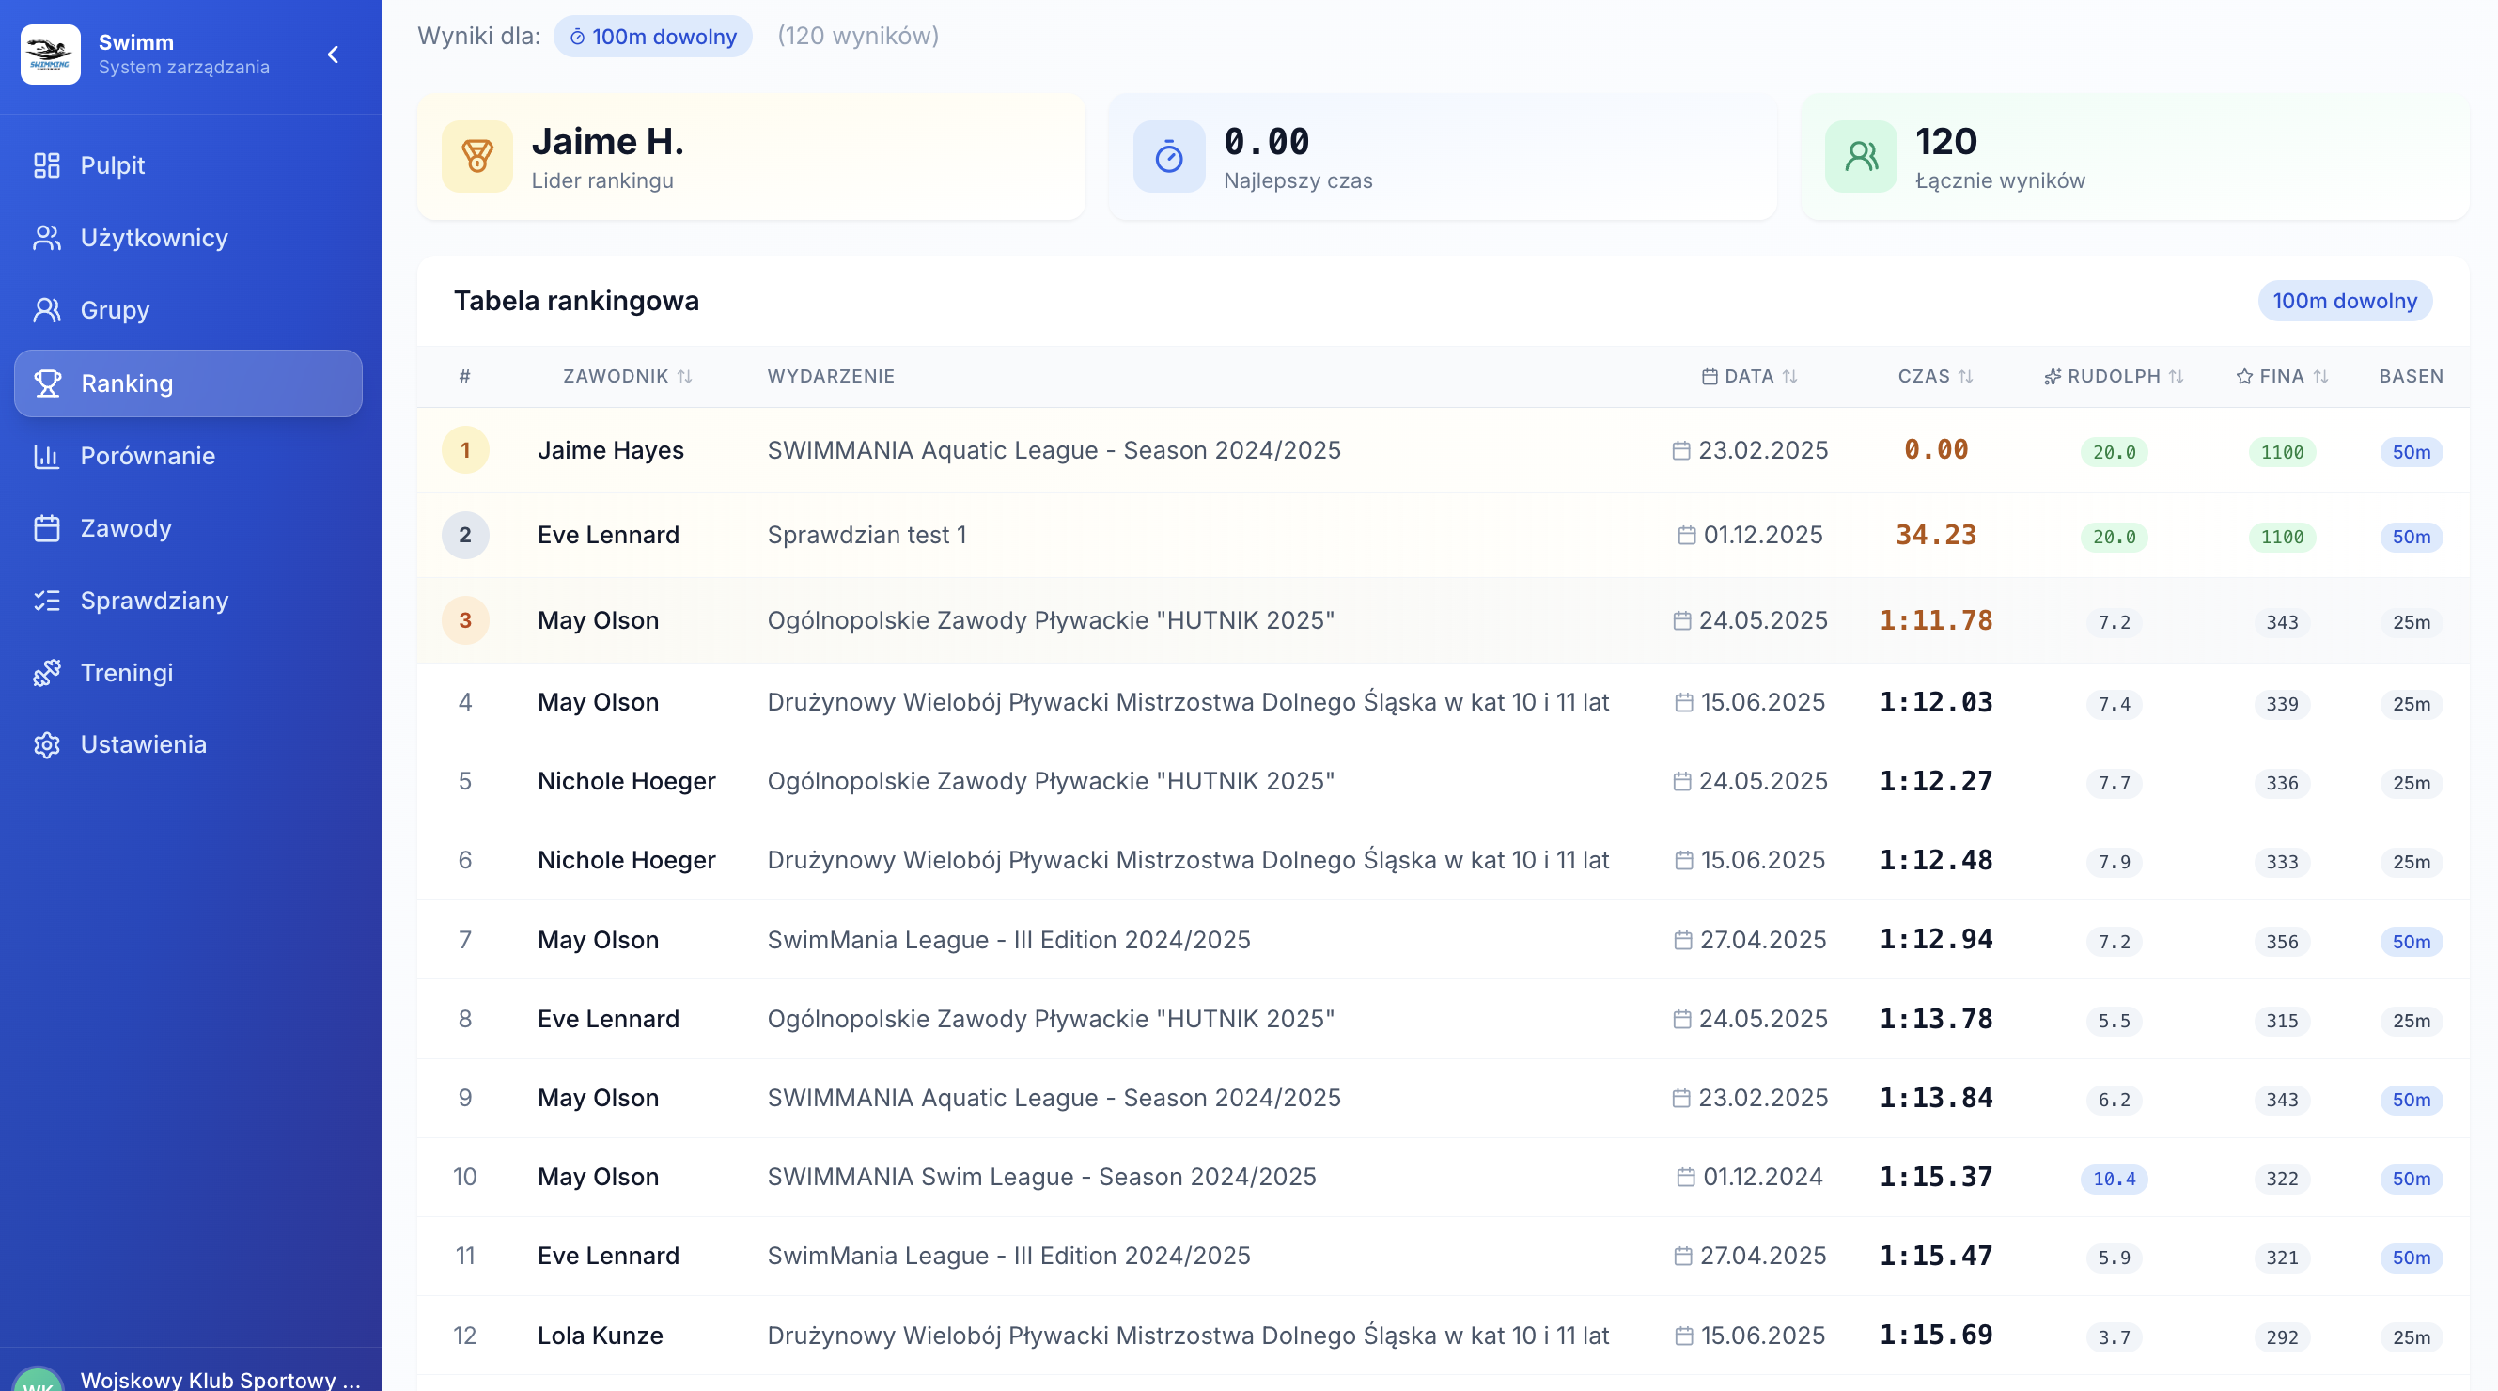Click the Zawody calendar icon

pos(47,528)
